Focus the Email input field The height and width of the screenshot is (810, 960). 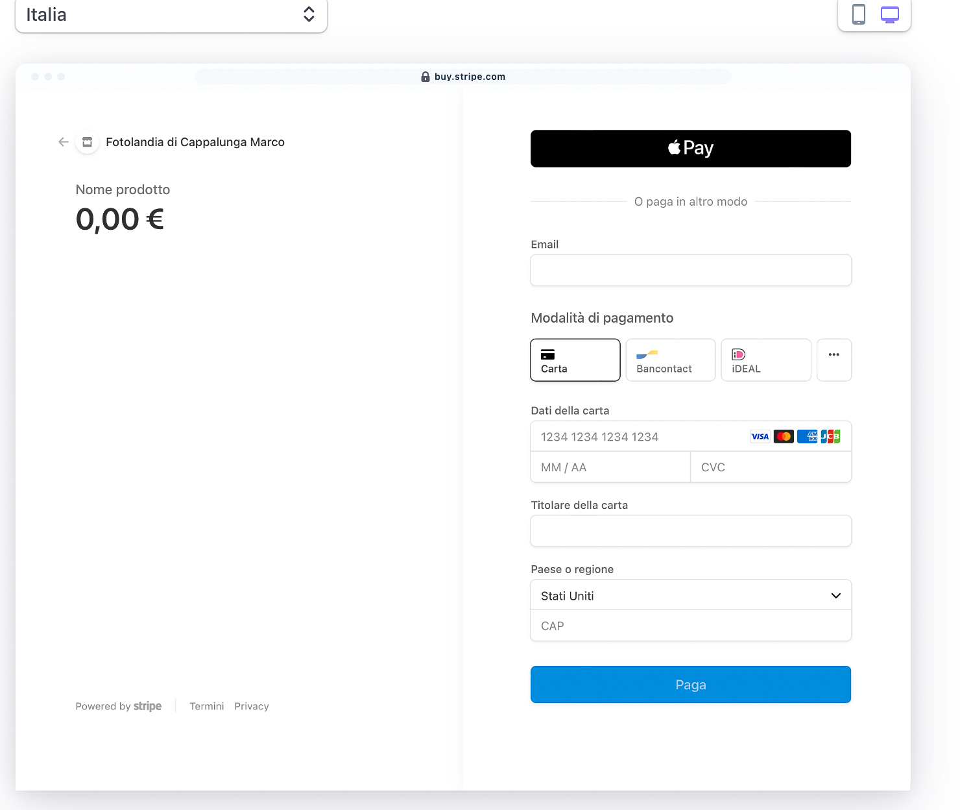pyautogui.click(x=691, y=270)
